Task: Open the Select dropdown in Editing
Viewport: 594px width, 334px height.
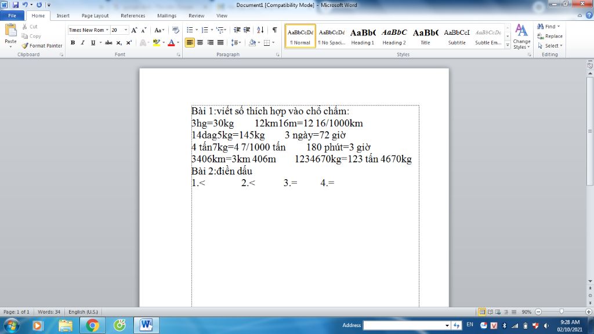Action: point(550,45)
